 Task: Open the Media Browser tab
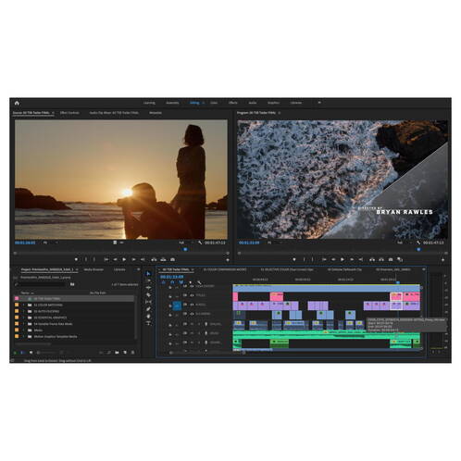(x=93, y=269)
